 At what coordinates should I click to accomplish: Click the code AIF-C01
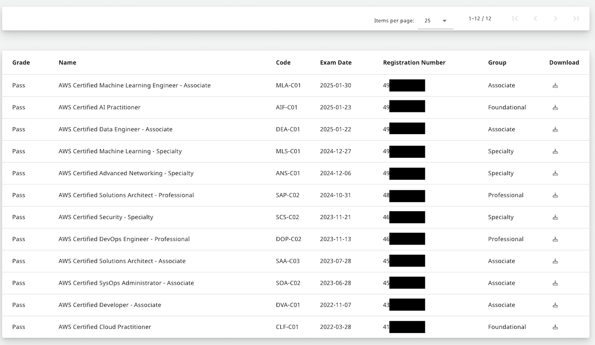[x=287, y=107]
